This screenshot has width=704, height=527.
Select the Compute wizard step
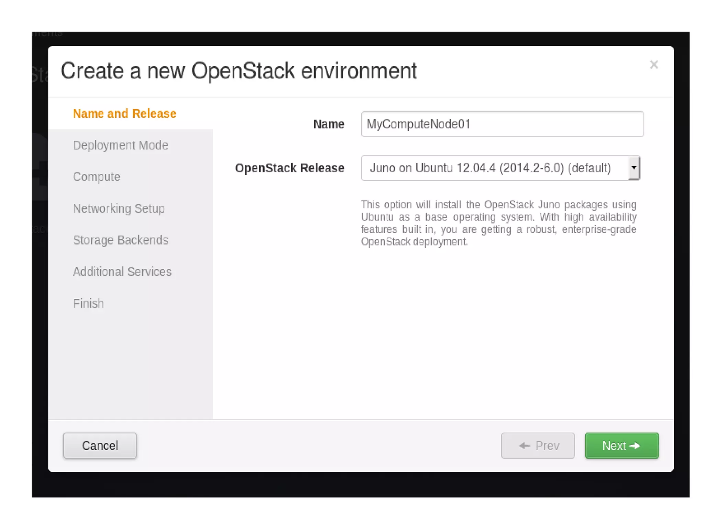click(x=97, y=177)
